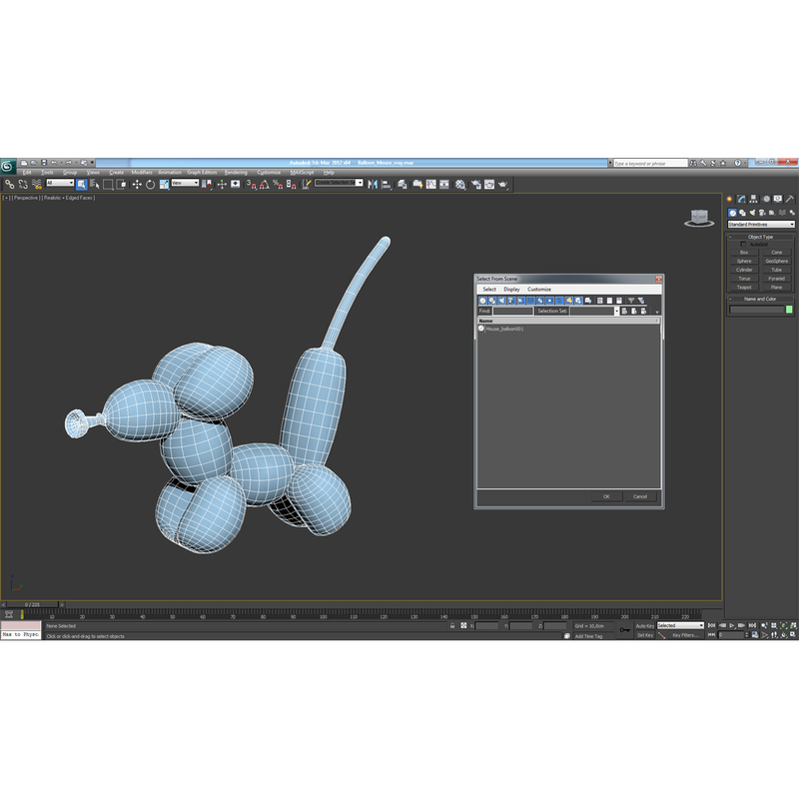Open the Display menu in Select From Scene
Image resolution: width=799 pixels, height=799 pixels.
coord(510,289)
